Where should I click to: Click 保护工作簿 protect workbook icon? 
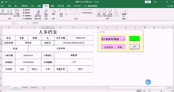click(104, 13)
